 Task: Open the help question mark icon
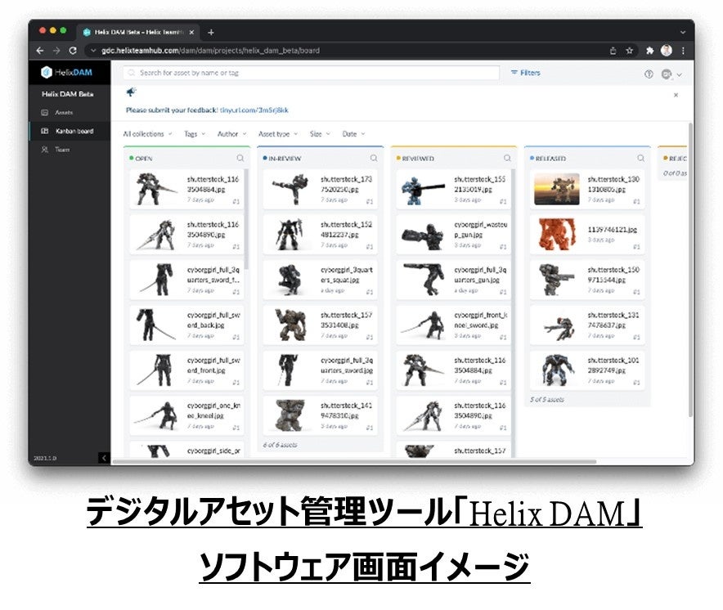click(649, 74)
